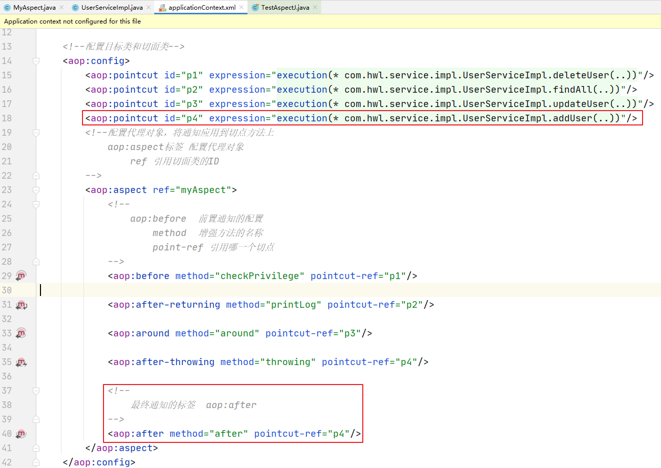The height and width of the screenshot is (468, 661).
Task: Click the fold marker at closing aop:aspect line 41
Action: [36, 448]
